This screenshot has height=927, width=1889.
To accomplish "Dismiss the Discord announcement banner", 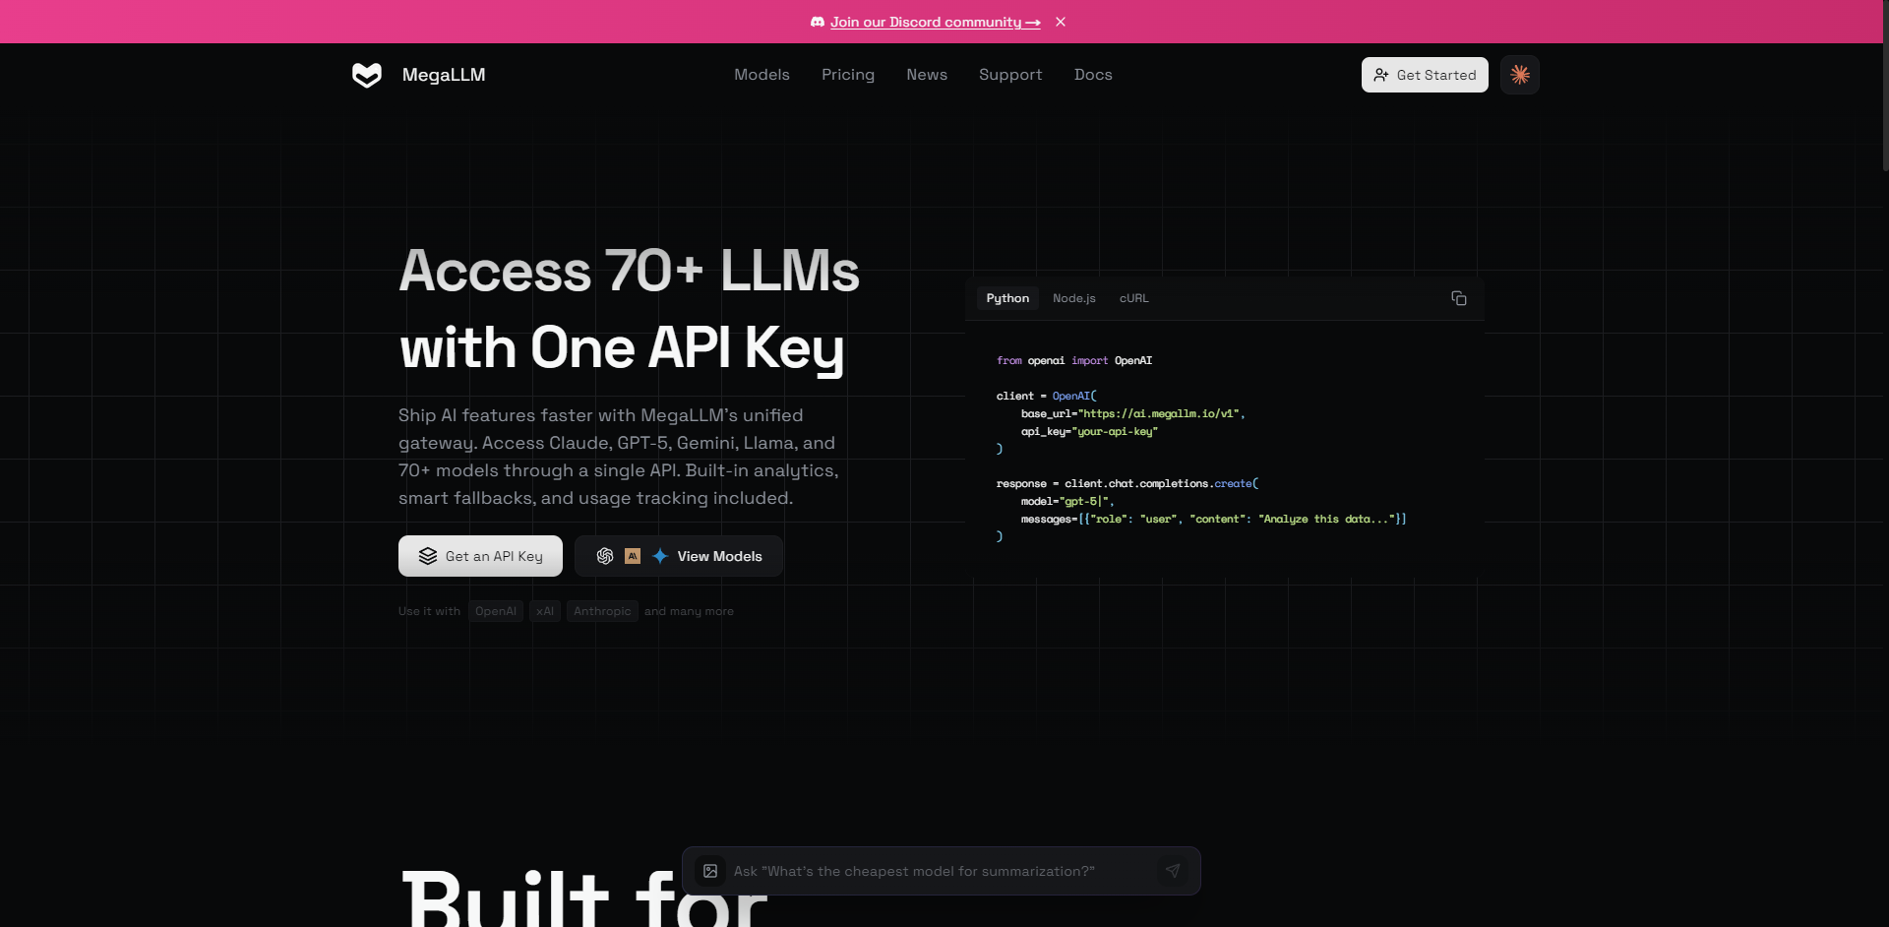I will (x=1061, y=22).
